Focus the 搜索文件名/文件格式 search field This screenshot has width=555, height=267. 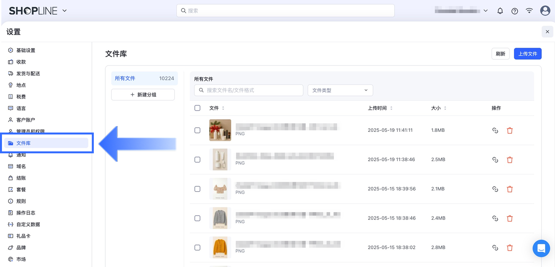pyautogui.click(x=249, y=90)
